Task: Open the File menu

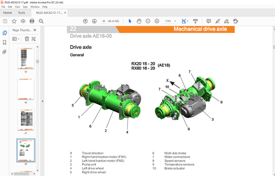Action: 3,7
